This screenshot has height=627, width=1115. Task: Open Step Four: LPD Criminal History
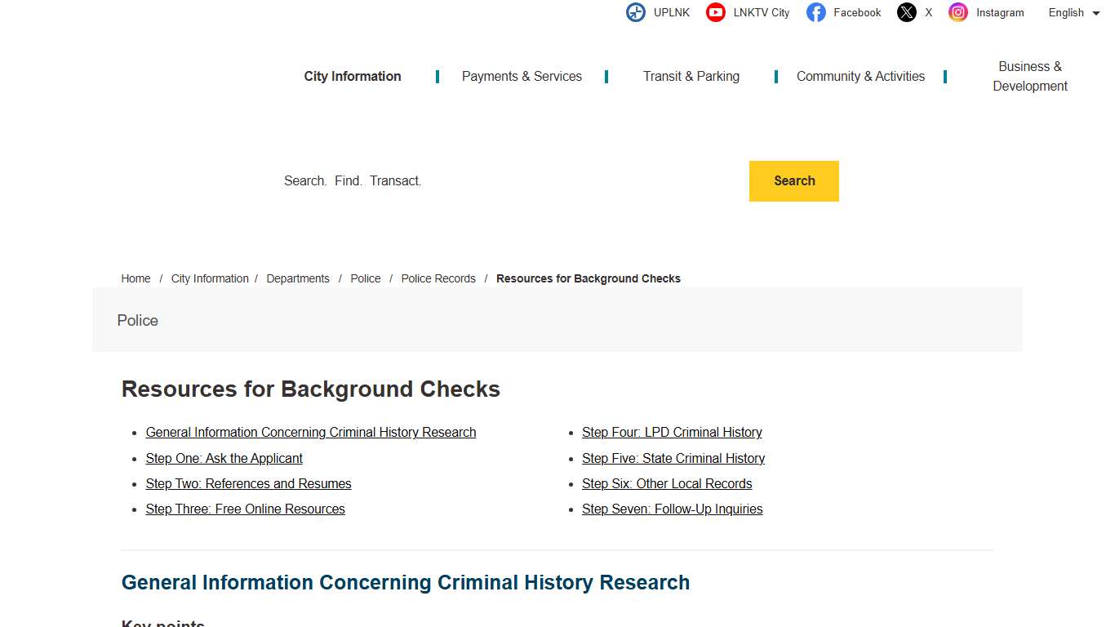pyautogui.click(x=672, y=432)
